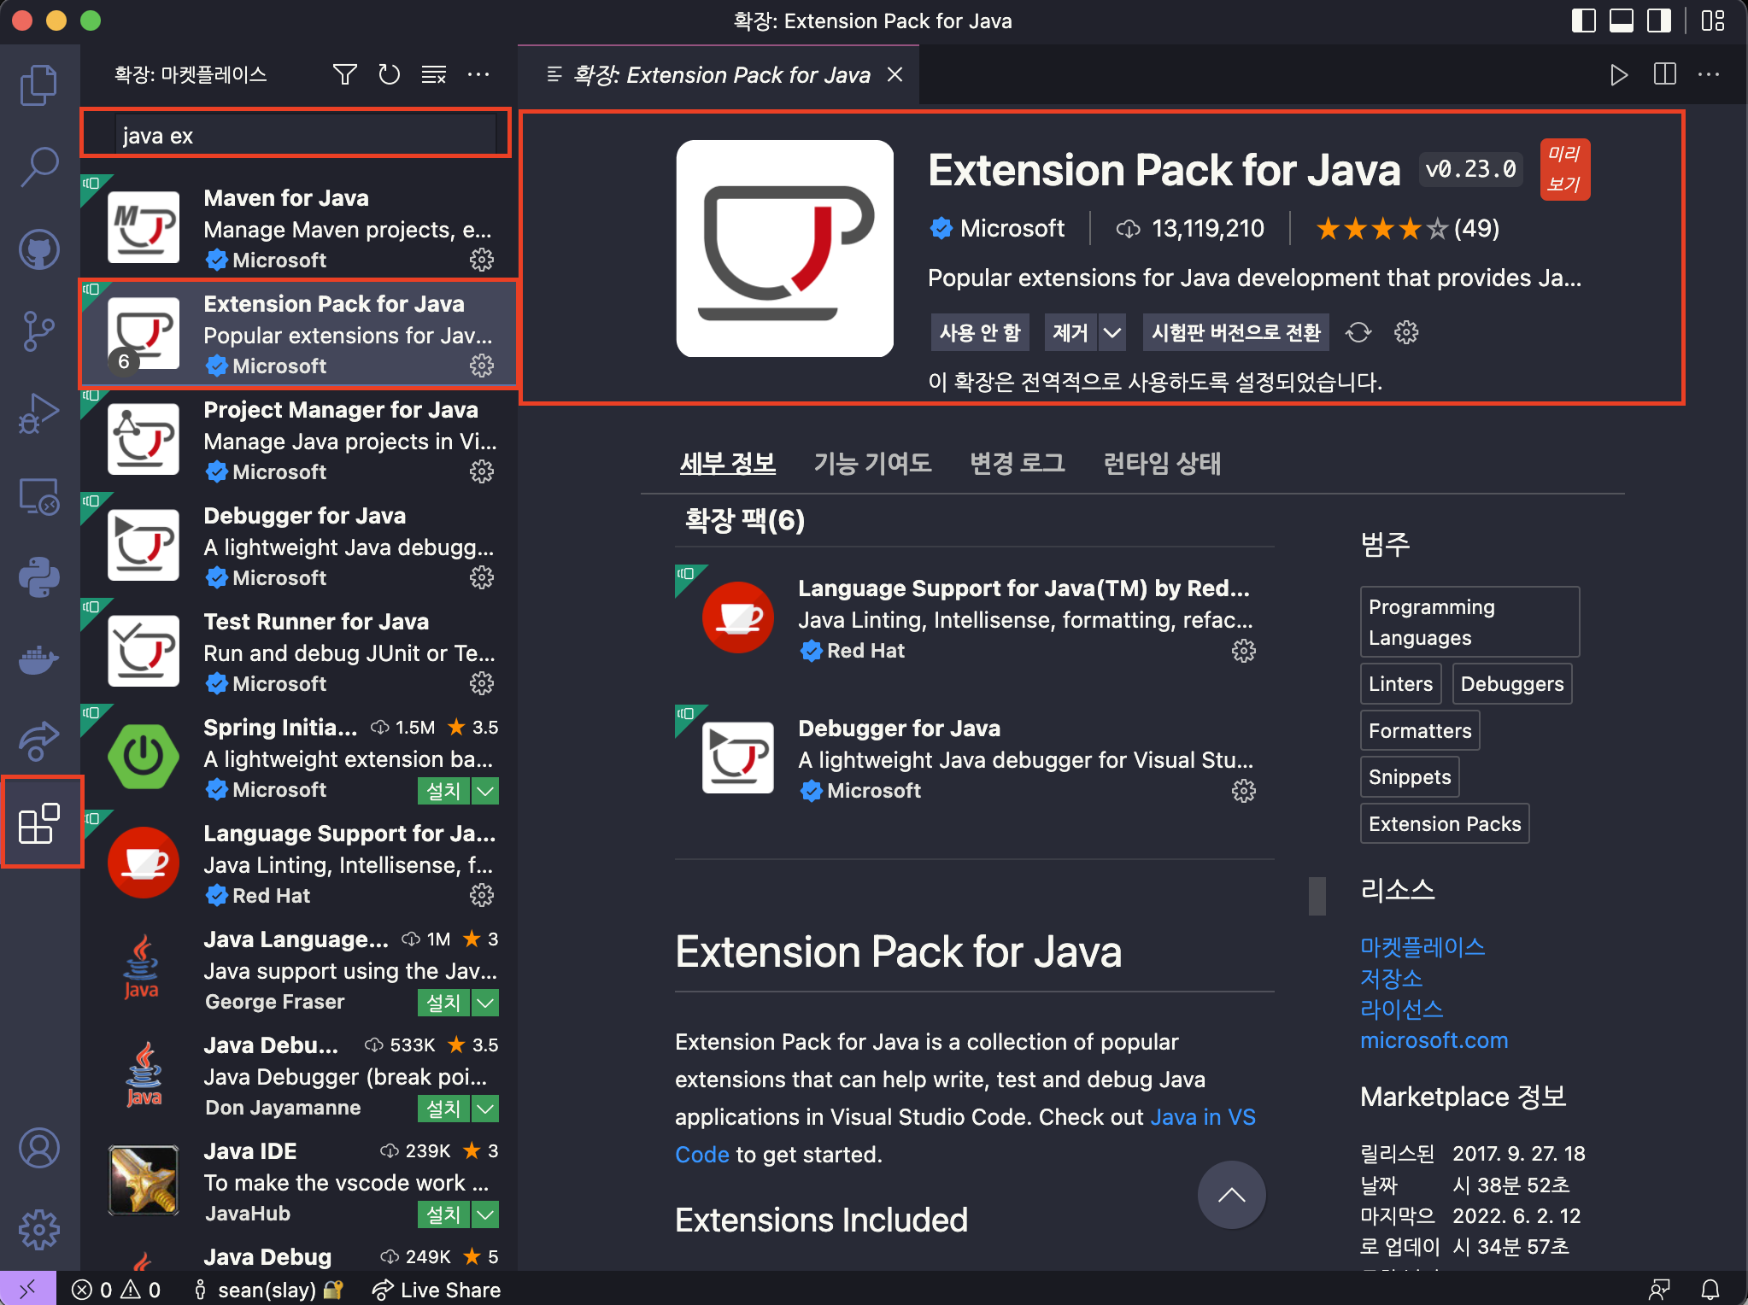This screenshot has height=1305, width=1748.
Task: Open the microsoft.com resource link
Action: click(1434, 1040)
